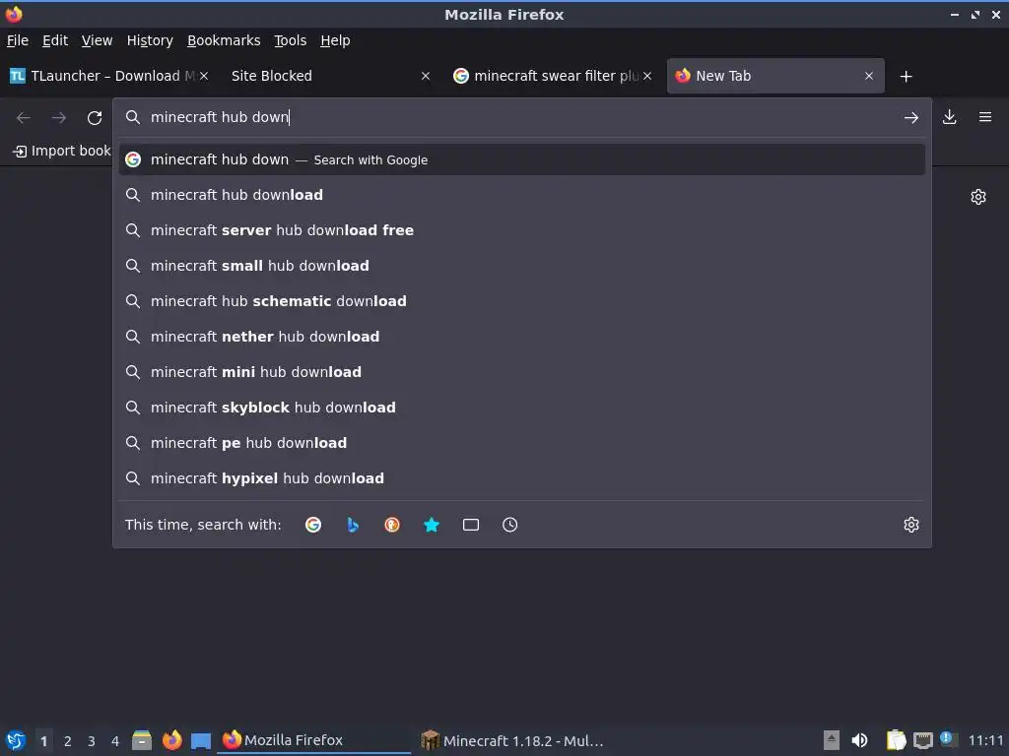Search history using the clock icon
This screenshot has width=1009, height=756.
coord(509,525)
